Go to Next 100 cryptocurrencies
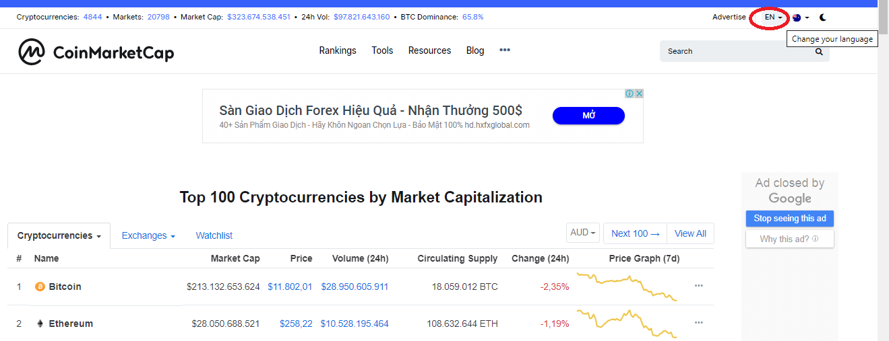The image size is (889, 341). [x=635, y=233]
